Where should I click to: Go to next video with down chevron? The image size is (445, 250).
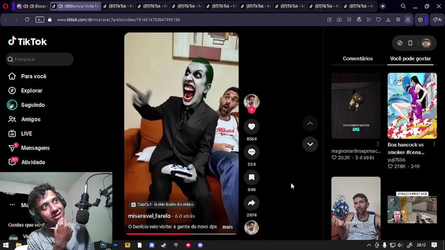click(x=310, y=144)
